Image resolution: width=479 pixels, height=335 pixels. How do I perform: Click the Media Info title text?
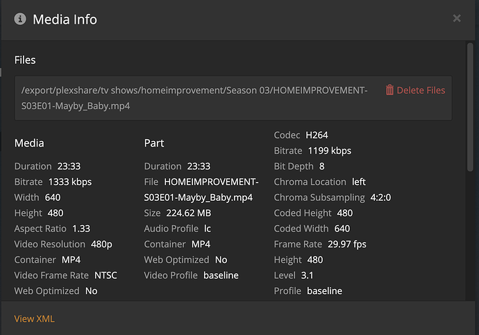coord(65,19)
